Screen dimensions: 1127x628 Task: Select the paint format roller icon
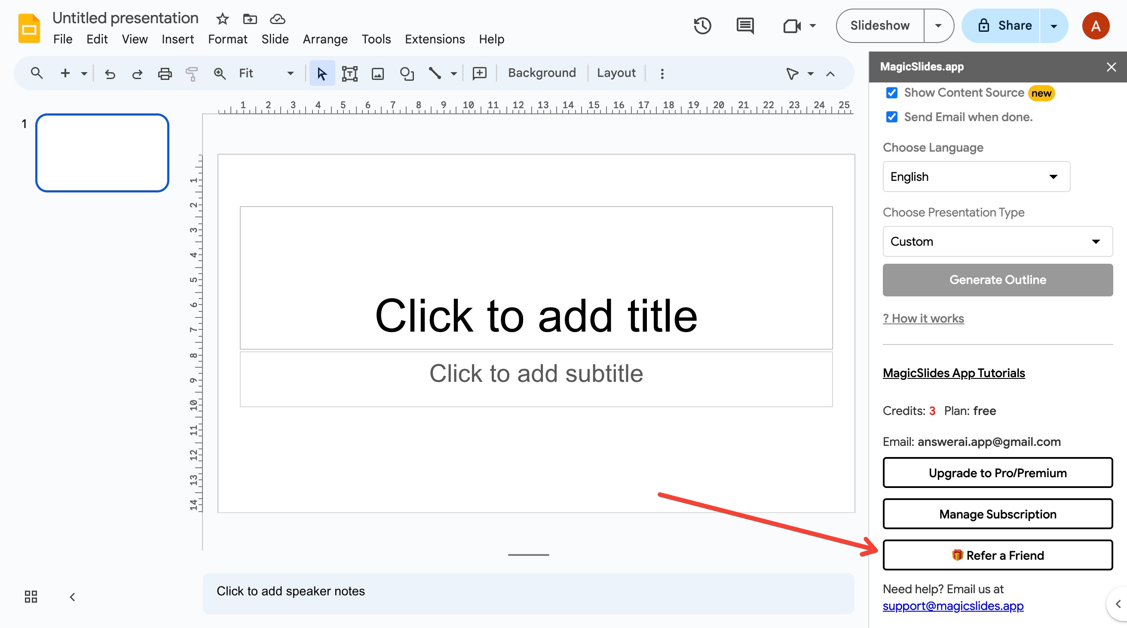click(x=192, y=73)
